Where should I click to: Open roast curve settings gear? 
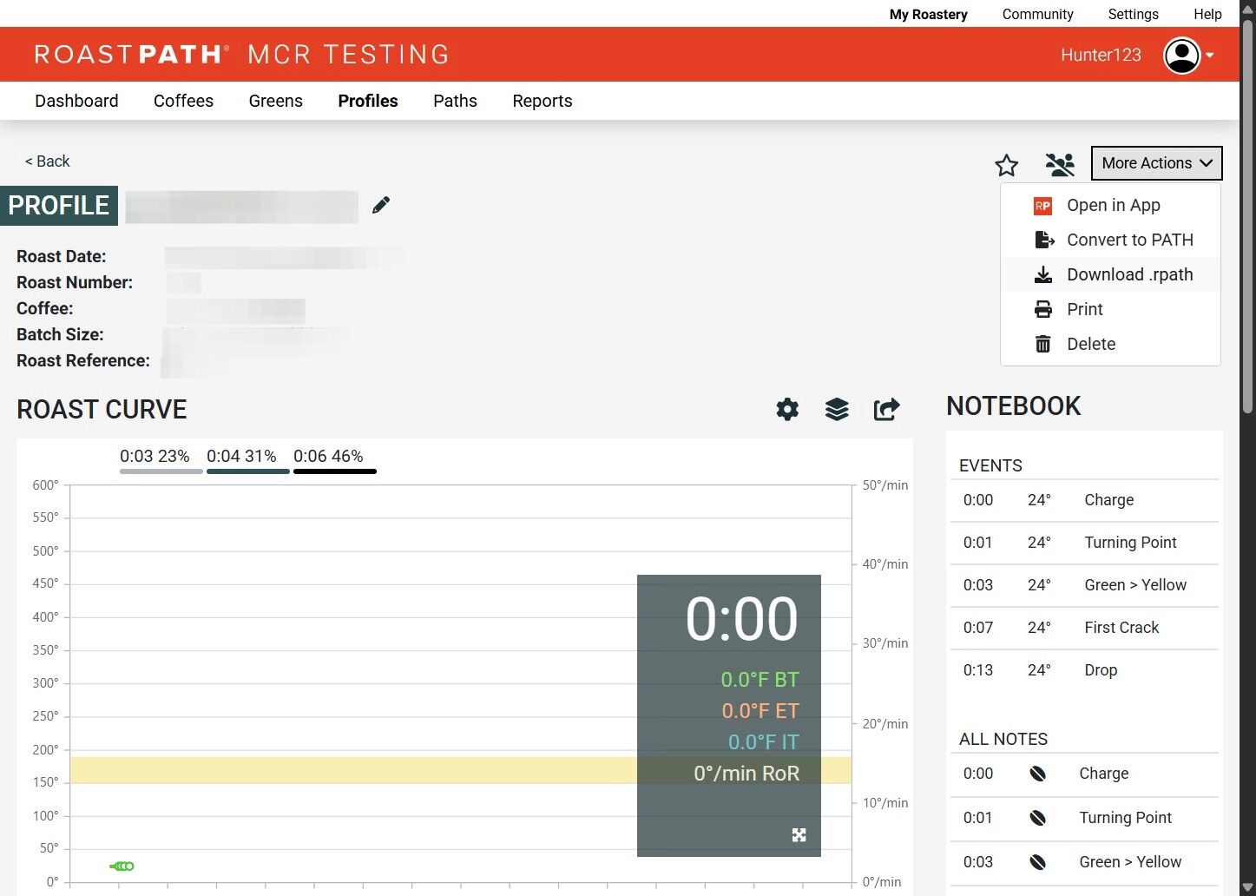click(787, 409)
